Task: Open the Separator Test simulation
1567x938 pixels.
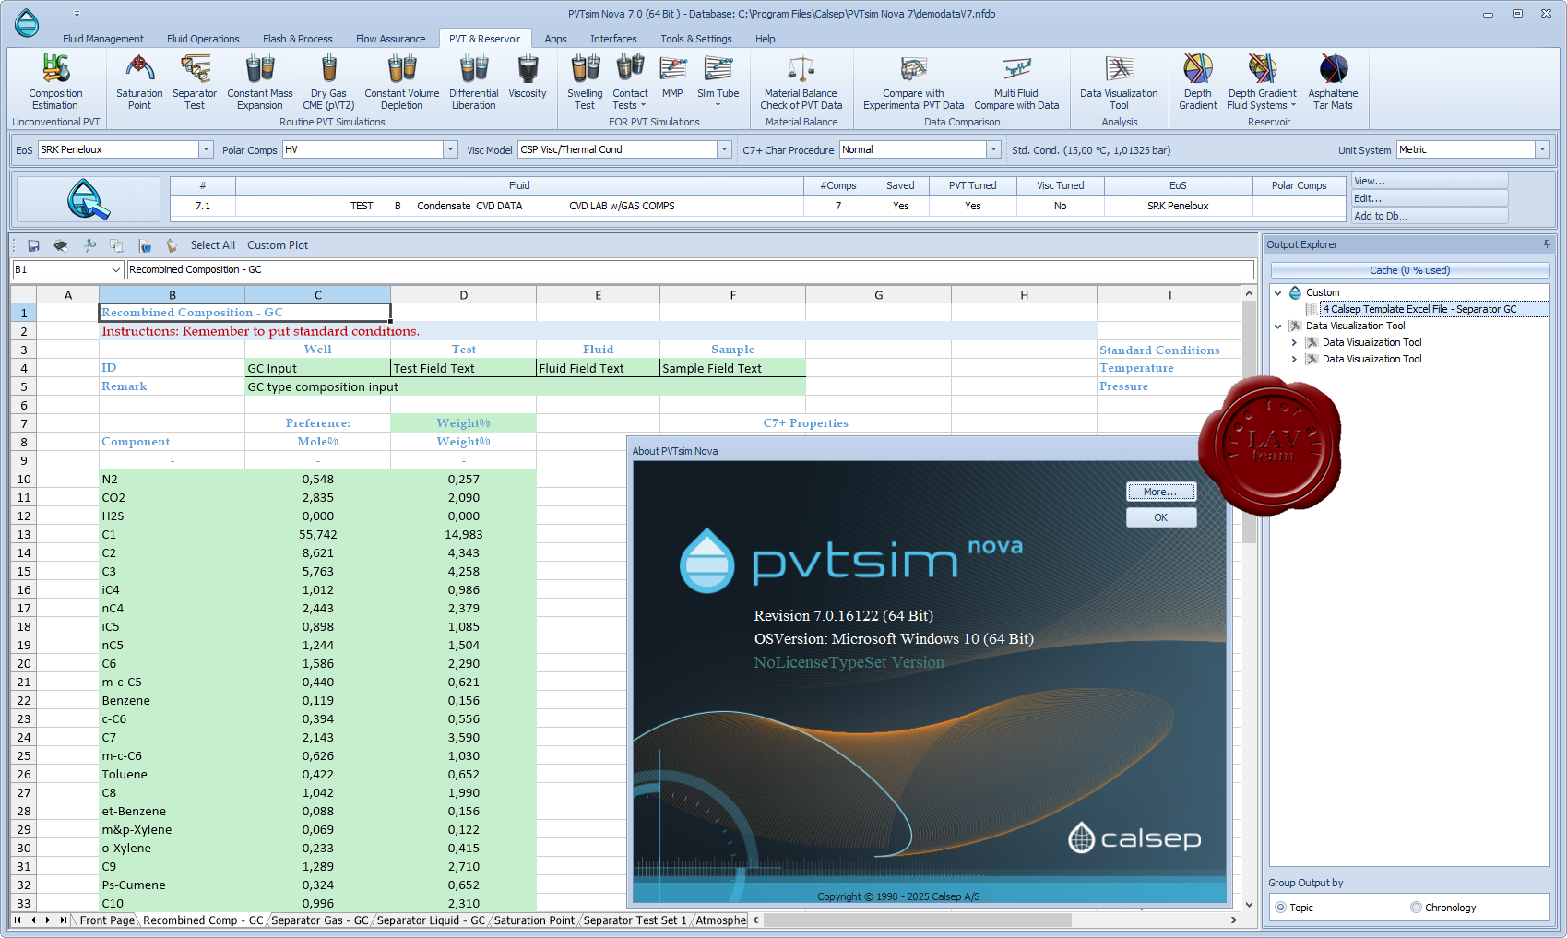Action: 195,81
